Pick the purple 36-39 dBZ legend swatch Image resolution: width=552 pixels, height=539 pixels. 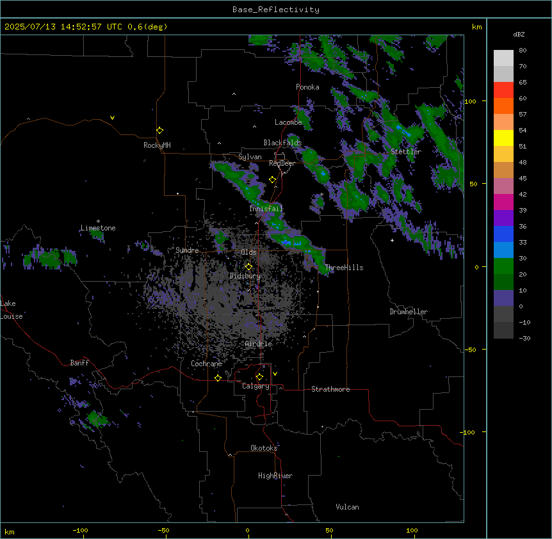coord(503,218)
